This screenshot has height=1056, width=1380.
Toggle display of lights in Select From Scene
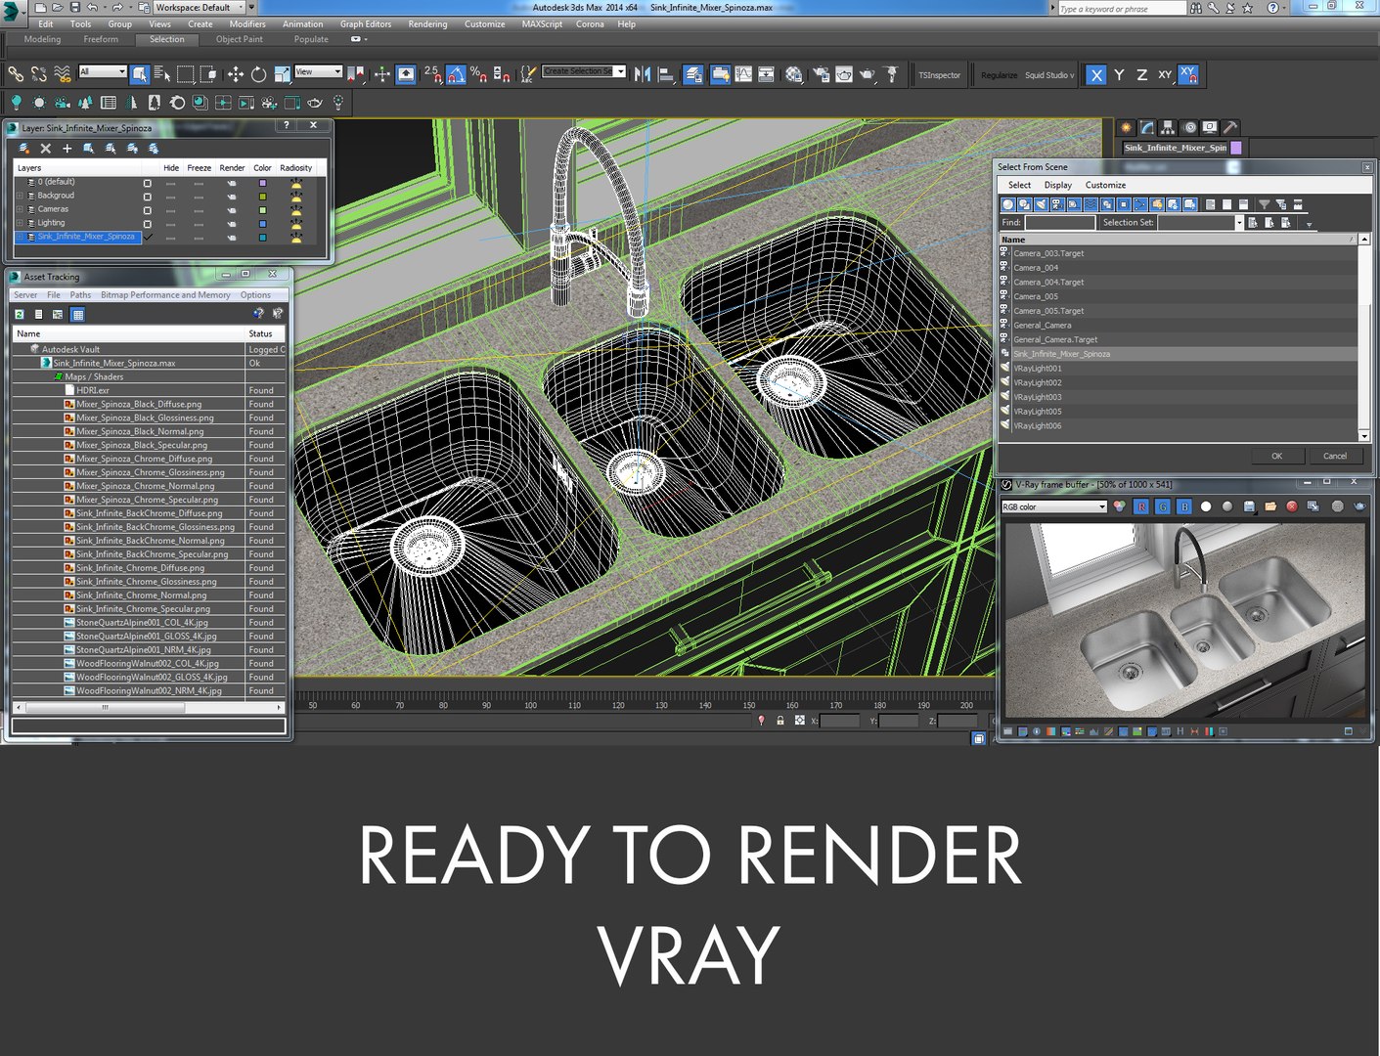pyautogui.click(x=1041, y=204)
